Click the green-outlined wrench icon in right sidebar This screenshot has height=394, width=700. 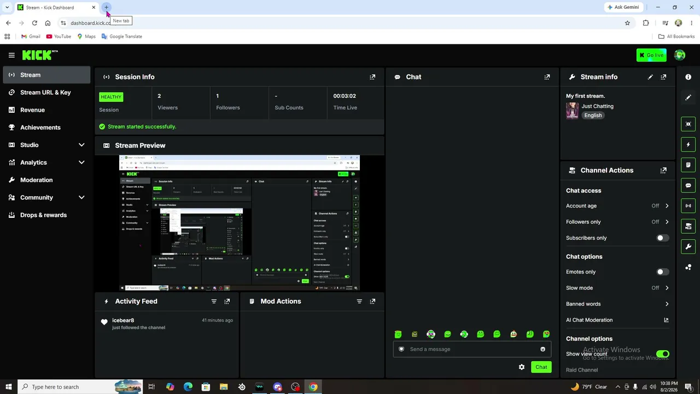pyautogui.click(x=688, y=247)
